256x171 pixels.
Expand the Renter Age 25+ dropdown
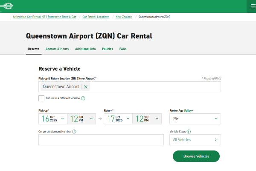point(195,119)
